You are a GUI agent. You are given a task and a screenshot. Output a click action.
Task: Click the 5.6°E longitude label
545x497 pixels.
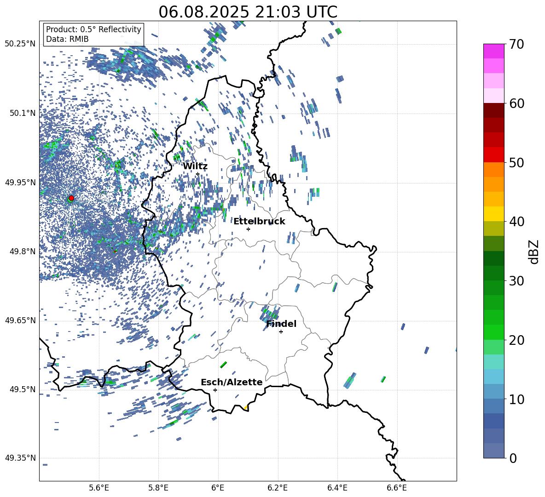(99, 488)
